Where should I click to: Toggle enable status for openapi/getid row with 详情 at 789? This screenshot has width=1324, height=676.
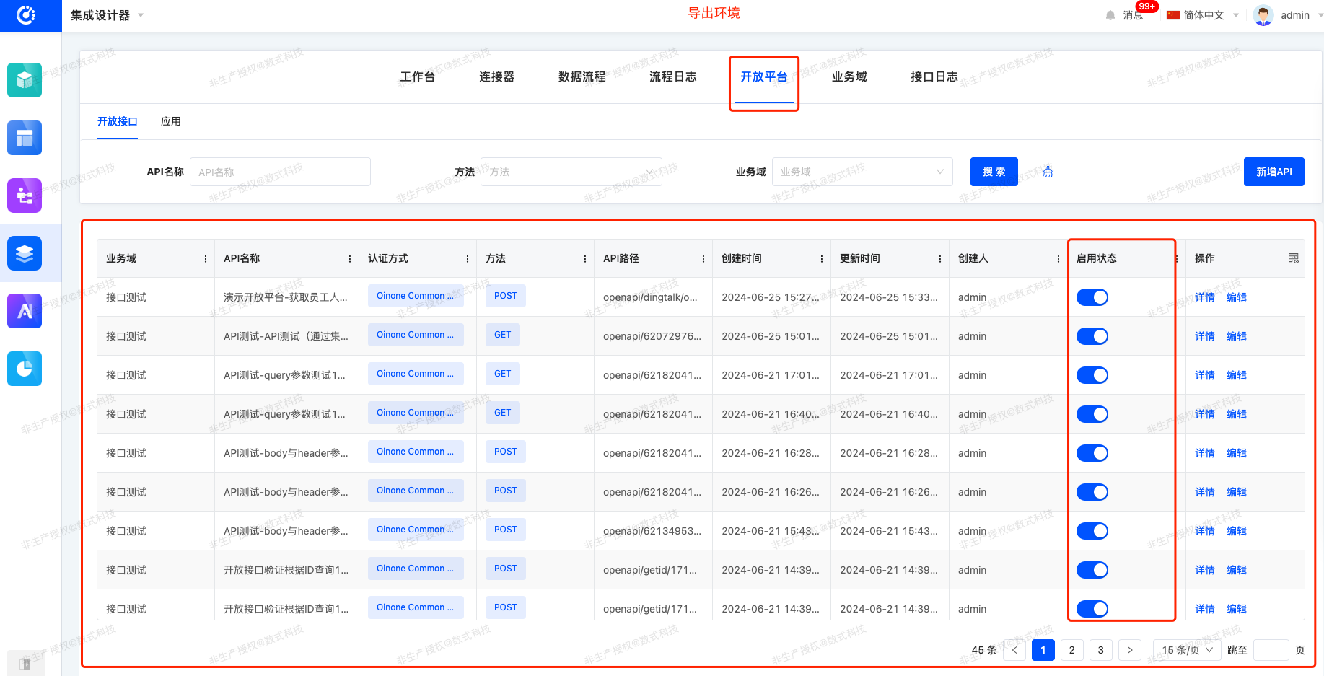click(1092, 570)
